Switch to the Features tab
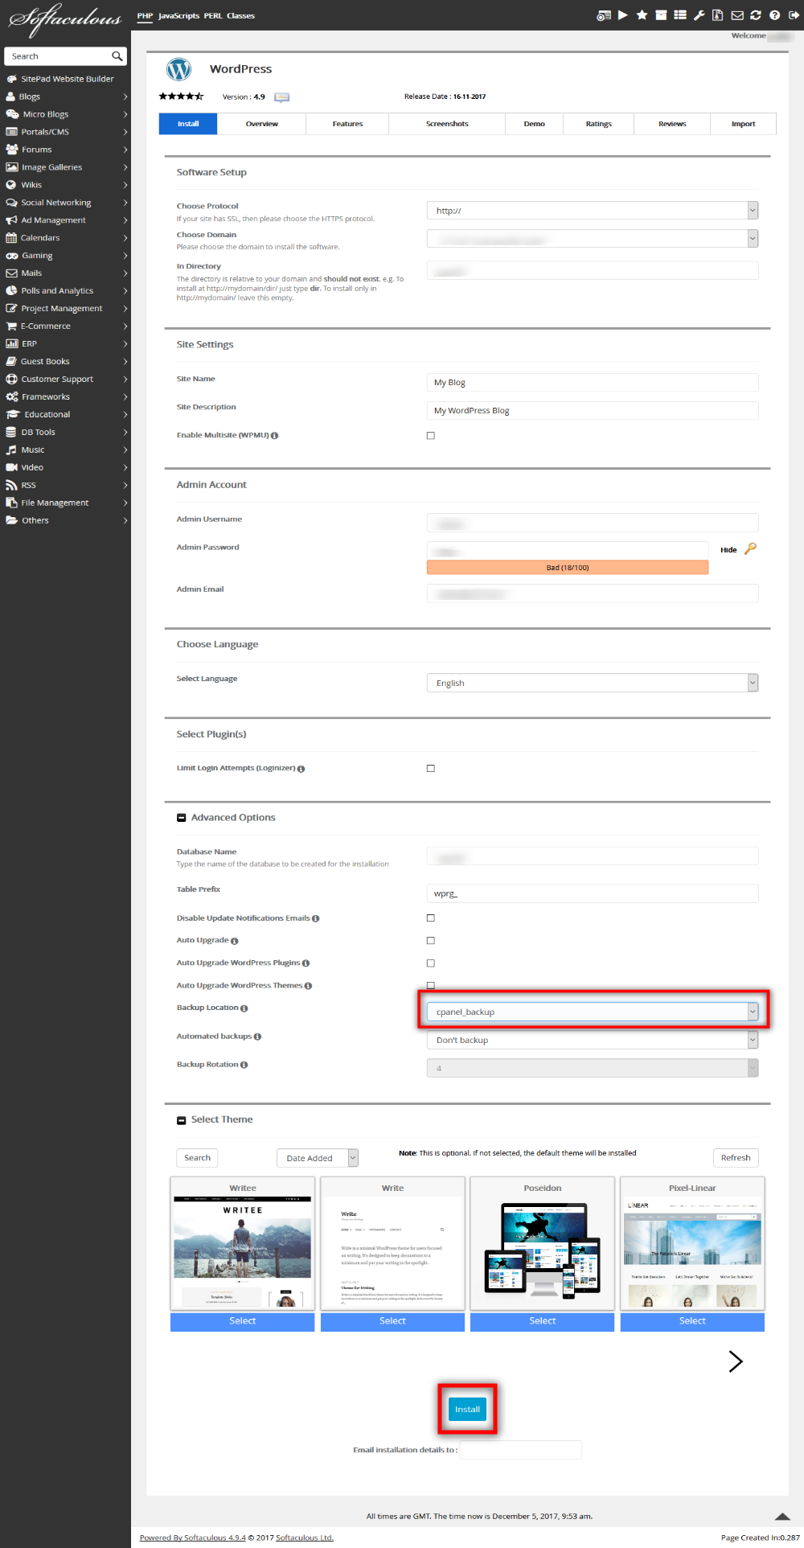804x1548 pixels. point(347,124)
